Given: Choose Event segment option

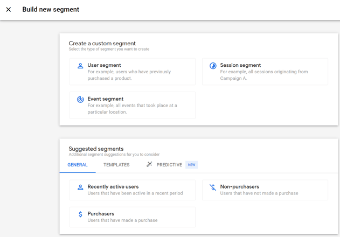Looking at the screenshot, I should point(132,105).
